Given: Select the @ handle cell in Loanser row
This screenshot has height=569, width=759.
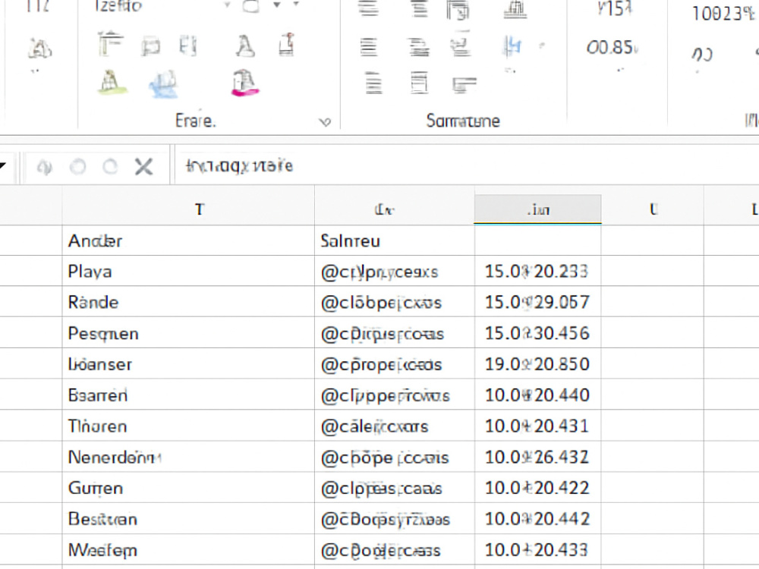Looking at the screenshot, I should (x=395, y=364).
